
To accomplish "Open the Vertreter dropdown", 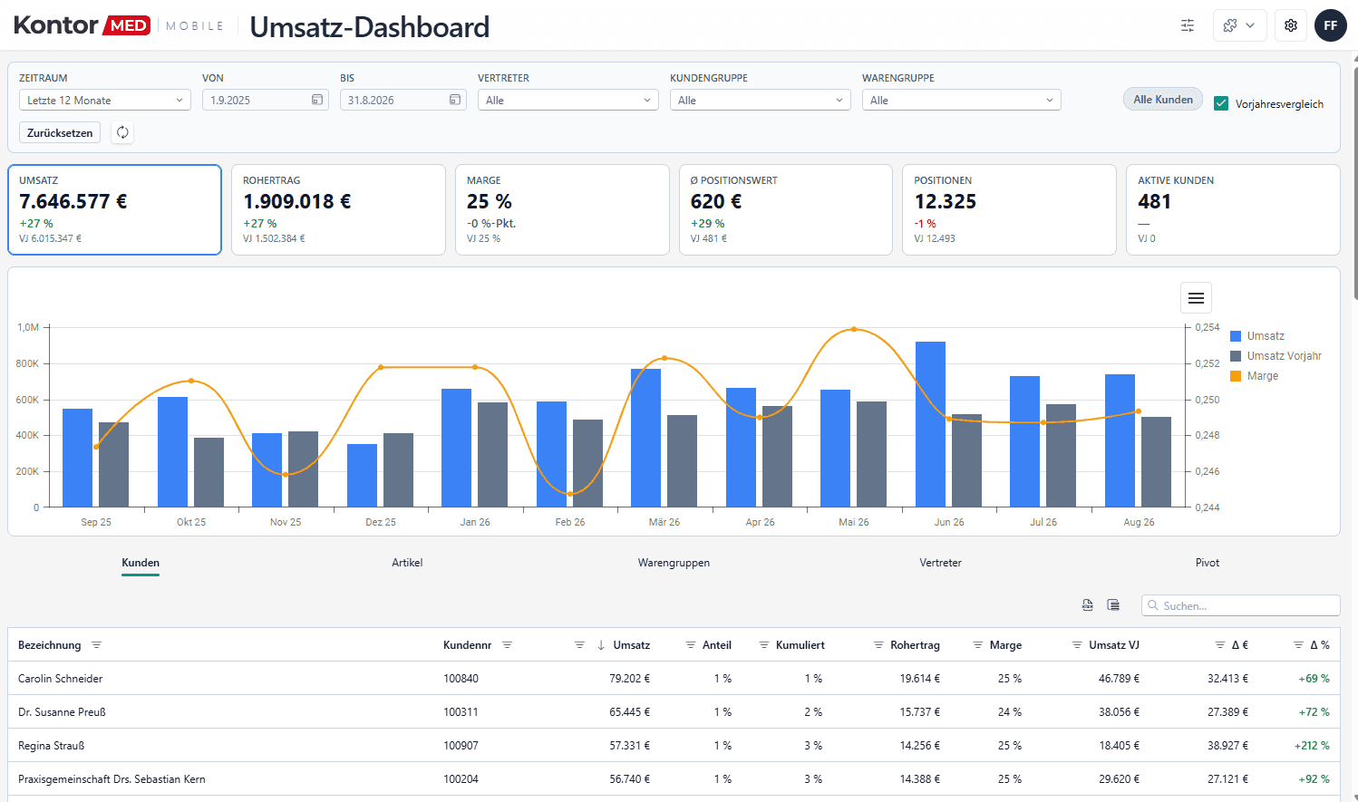I will pyautogui.click(x=568, y=100).
